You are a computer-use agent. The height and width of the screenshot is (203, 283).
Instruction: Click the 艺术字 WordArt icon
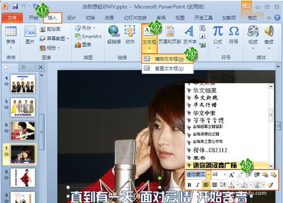[190, 31]
